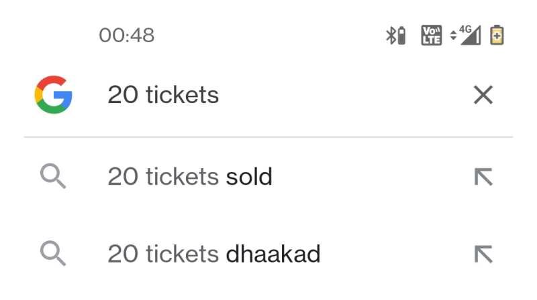The width and height of the screenshot is (537, 300).
Task: Tap the Bluetooth device battery indicator
Action: coord(401,35)
